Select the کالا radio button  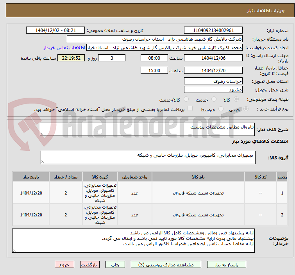point(236,99)
